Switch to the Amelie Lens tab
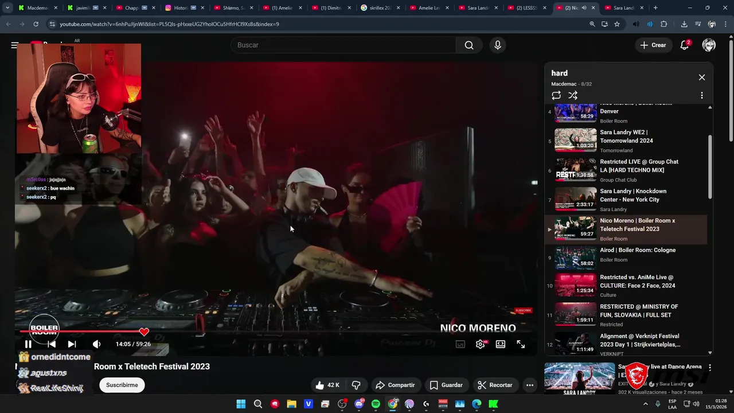The height and width of the screenshot is (413, 734). [429, 8]
